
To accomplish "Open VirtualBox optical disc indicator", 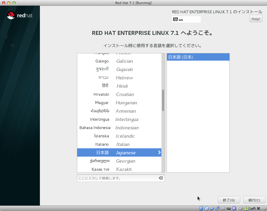I will pyautogui.click(x=207, y=208).
